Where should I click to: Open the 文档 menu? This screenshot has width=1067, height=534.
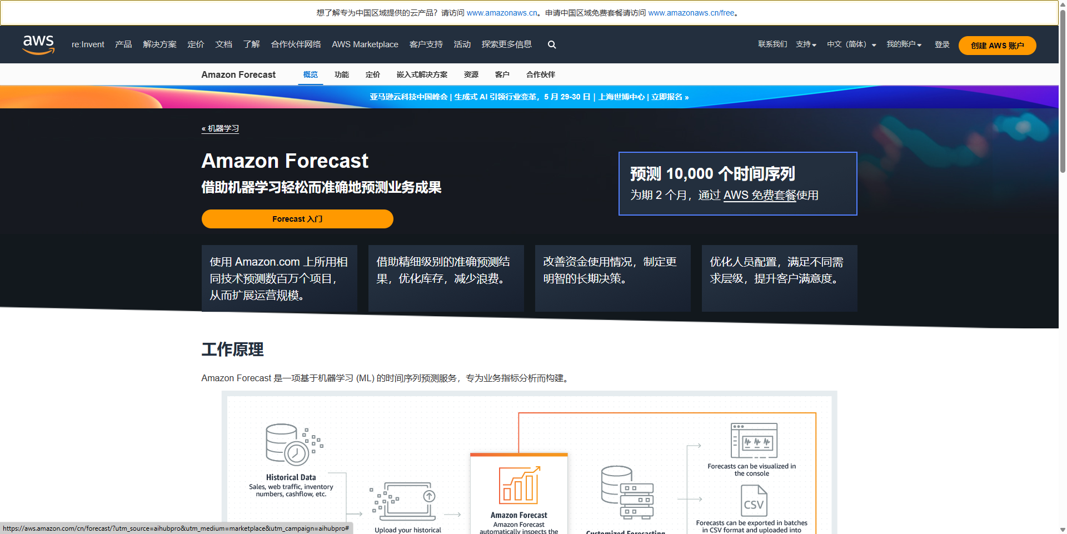[223, 44]
